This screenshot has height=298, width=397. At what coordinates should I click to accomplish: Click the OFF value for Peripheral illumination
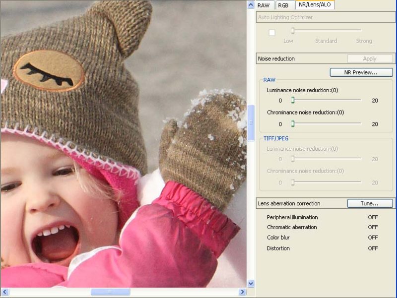tap(373, 217)
